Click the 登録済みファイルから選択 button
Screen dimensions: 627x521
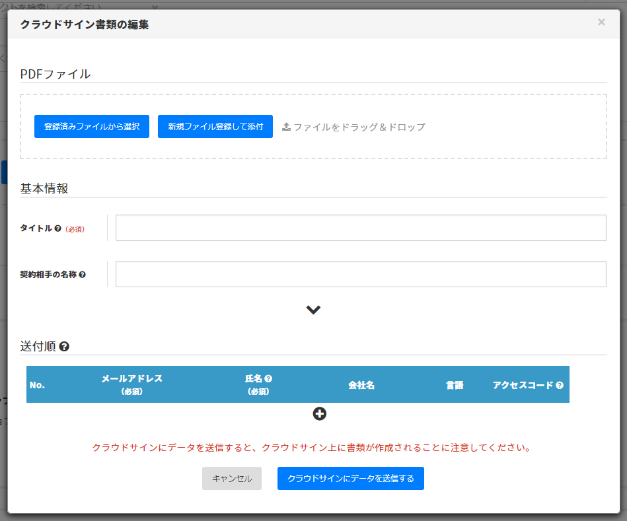click(x=92, y=127)
